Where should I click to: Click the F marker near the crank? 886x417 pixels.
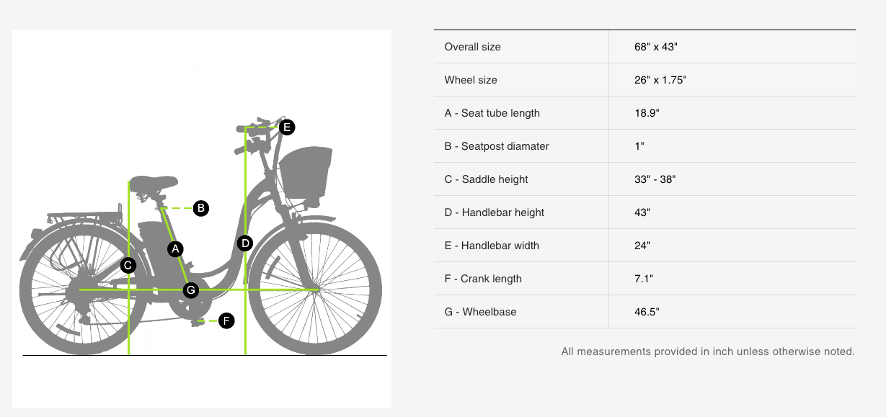226,320
